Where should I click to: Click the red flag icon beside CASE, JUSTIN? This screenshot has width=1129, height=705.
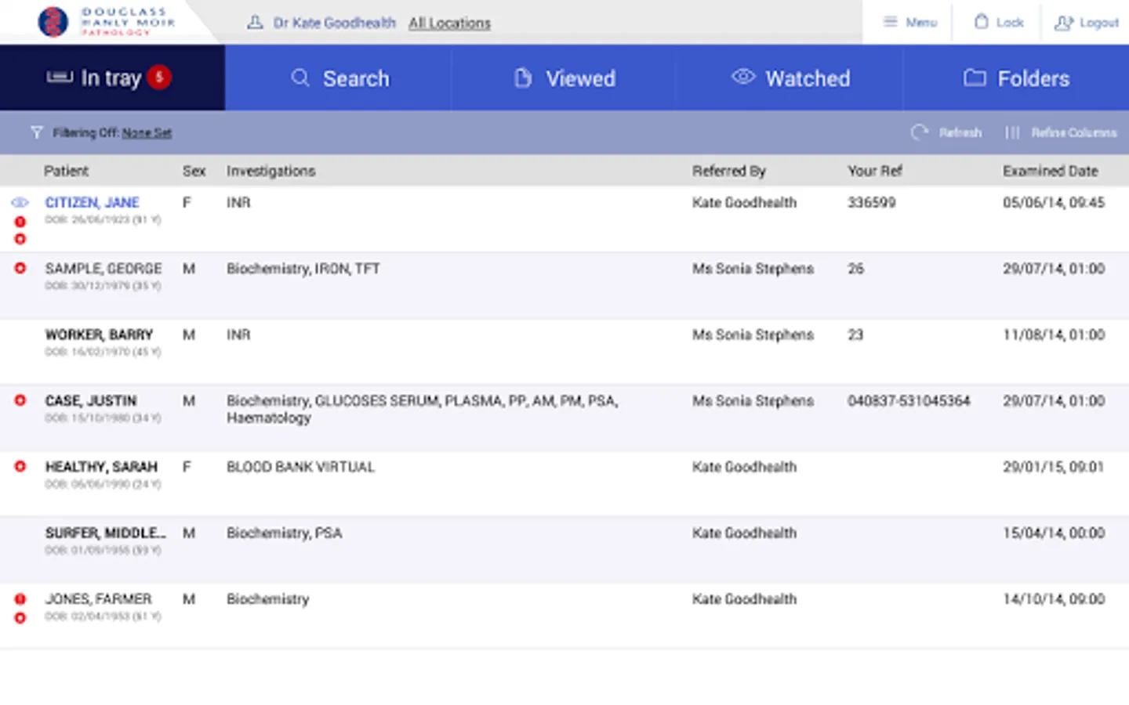point(20,400)
